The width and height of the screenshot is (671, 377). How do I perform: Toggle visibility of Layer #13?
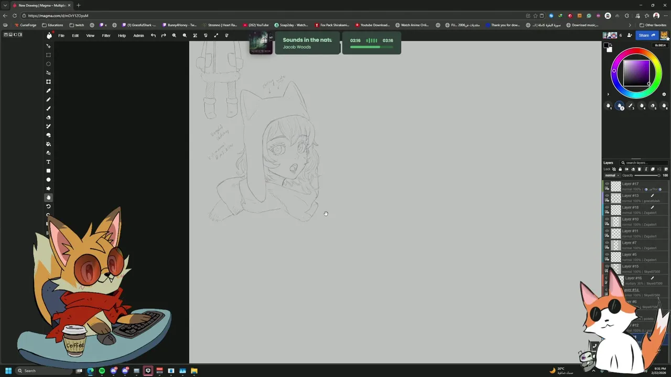pyautogui.click(x=607, y=195)
